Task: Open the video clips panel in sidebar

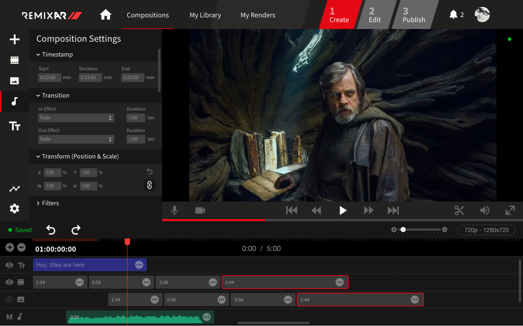Action: coord(15,60)
